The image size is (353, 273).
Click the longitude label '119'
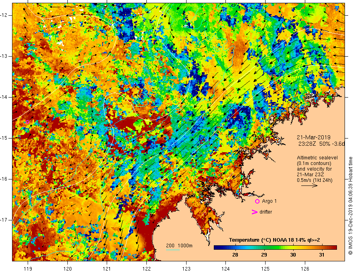[x=28, y=269]
